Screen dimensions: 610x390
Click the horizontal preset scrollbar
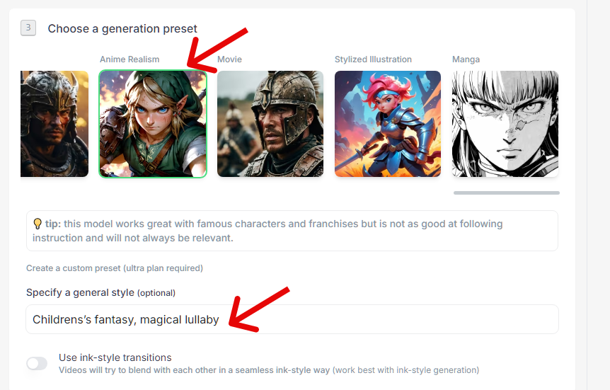pyautogui.click(x=507, y=193)
